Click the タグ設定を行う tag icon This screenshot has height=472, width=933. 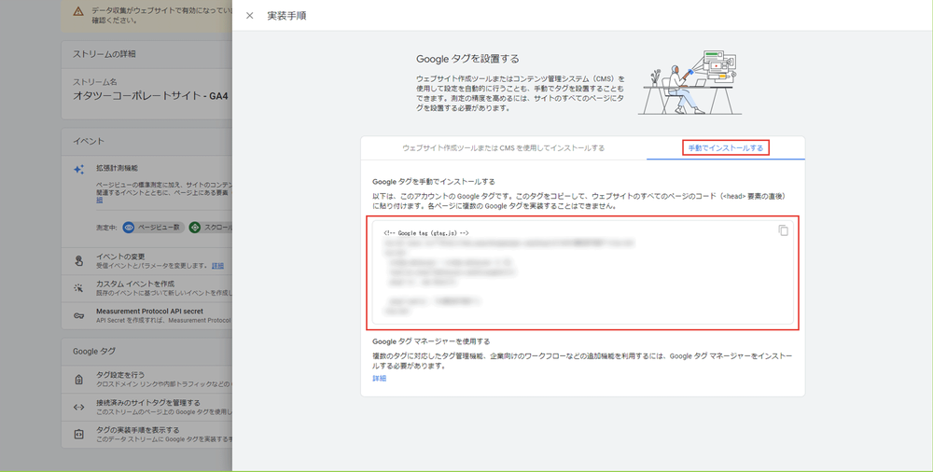pos(78,379)
